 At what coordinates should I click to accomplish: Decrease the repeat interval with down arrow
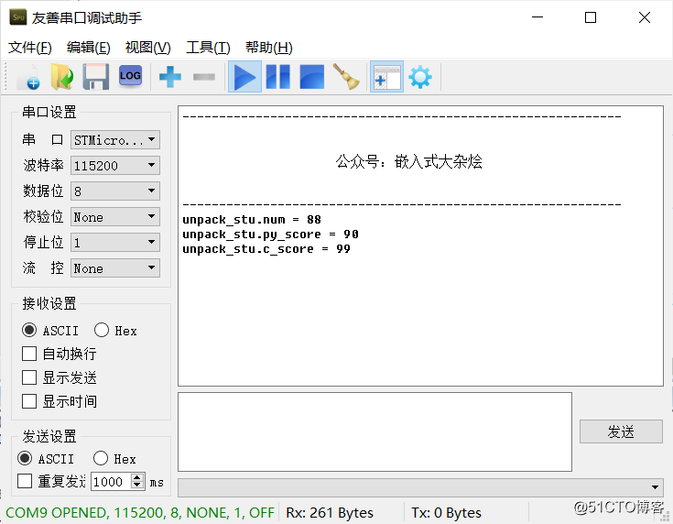(137, 486)
